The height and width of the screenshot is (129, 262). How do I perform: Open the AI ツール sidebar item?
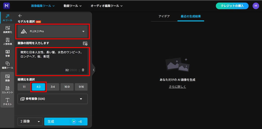pos(8,18)
